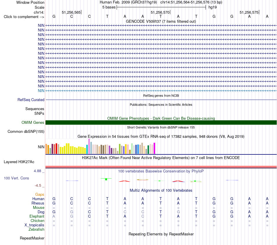The height and width of the screenshot is (245, 277).
Task: Click the OMIM Genes label
Action: coord(33,122)
